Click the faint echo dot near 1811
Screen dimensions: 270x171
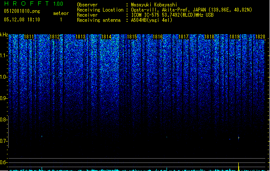tap(42, 136)
